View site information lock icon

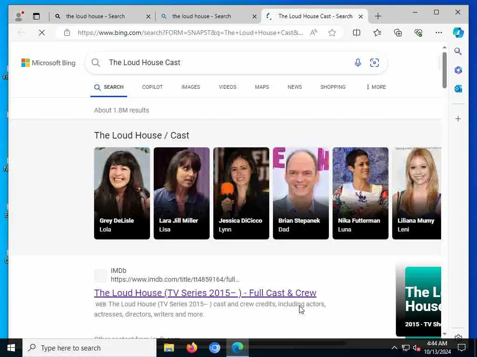point(67,33)
